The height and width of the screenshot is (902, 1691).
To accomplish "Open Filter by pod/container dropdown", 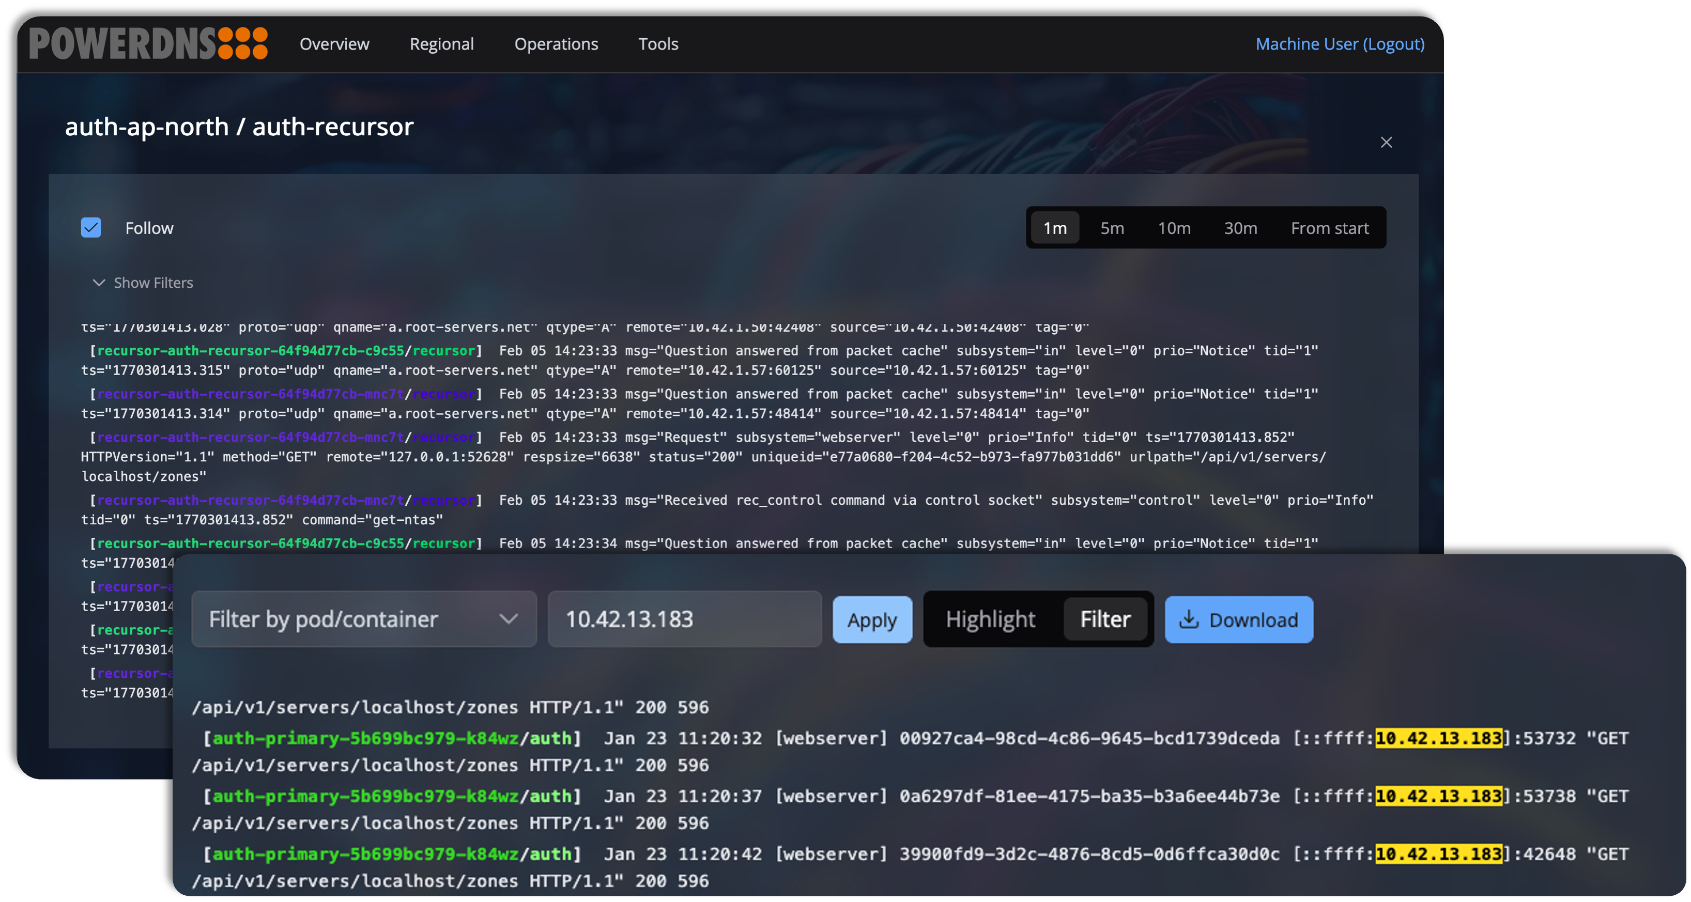I will (364, 619).
